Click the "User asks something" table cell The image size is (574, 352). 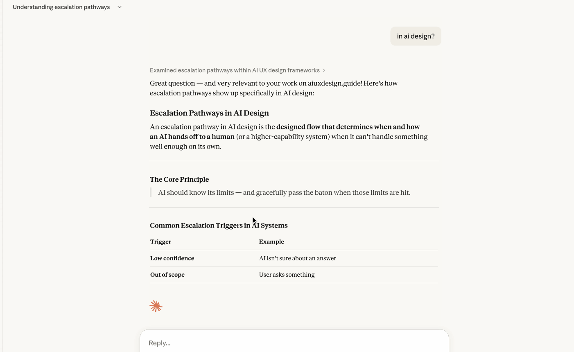click(287, 275)
